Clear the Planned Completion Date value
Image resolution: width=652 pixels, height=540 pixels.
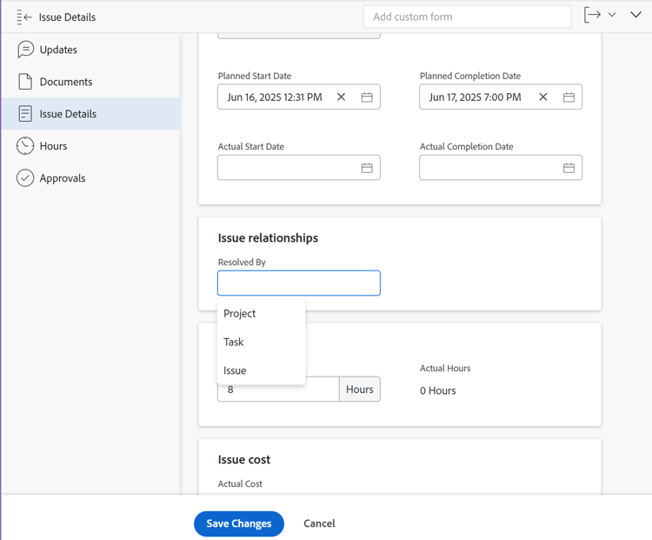[543, 97]
